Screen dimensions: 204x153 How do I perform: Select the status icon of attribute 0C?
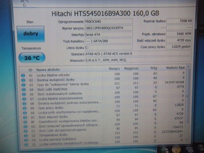pos(25,117)
